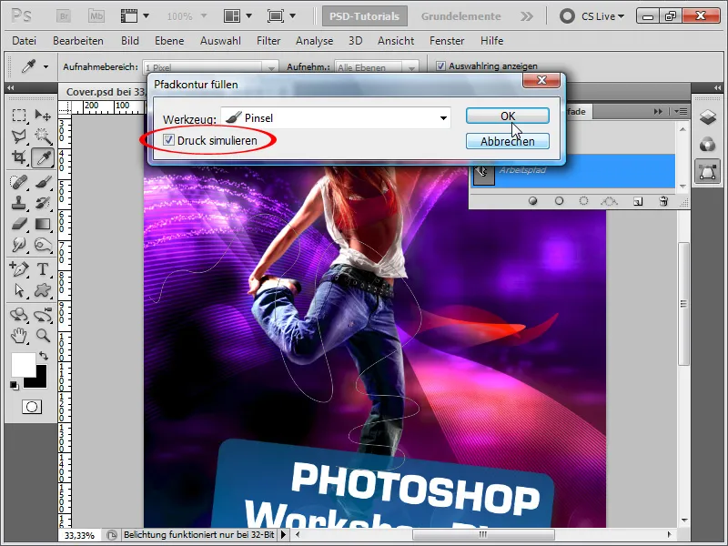Viewport: 728px width, 546px height.
Task: Open the Ebene menu
Action: 169,41
